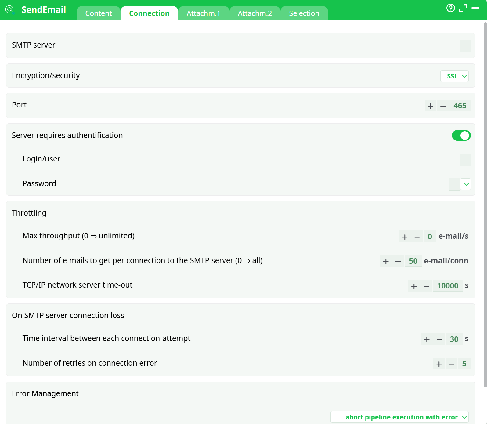Decrease e-mails per connection with minus
This screenshot has width=487, height=424.
coord(398,261)
